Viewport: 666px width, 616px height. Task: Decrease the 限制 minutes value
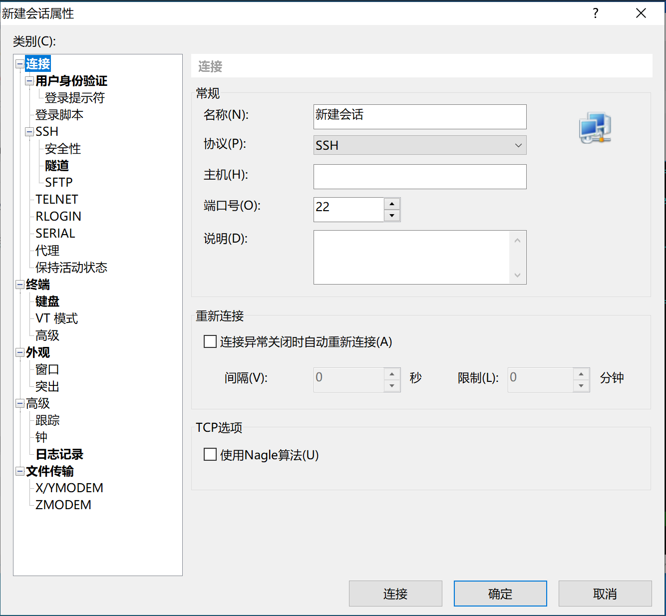pyautogui.click(x=581, y=386)
